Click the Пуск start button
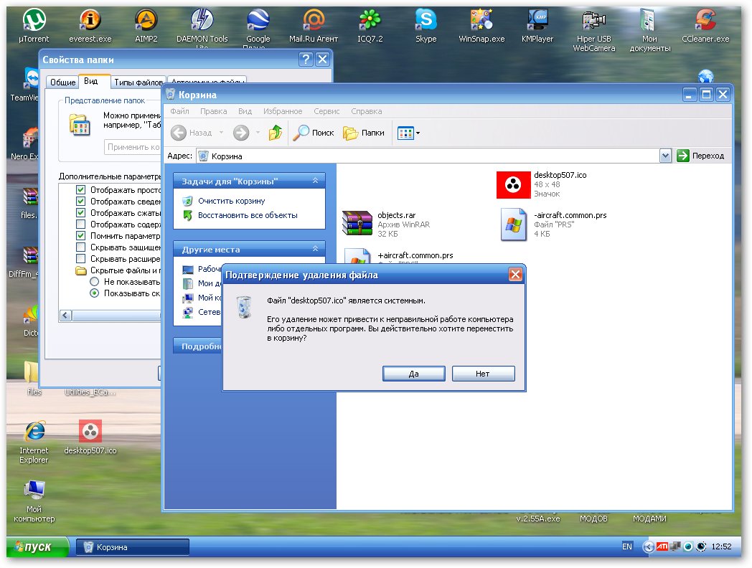The height and width of the screenshot is (568, 752). (37, 547)
